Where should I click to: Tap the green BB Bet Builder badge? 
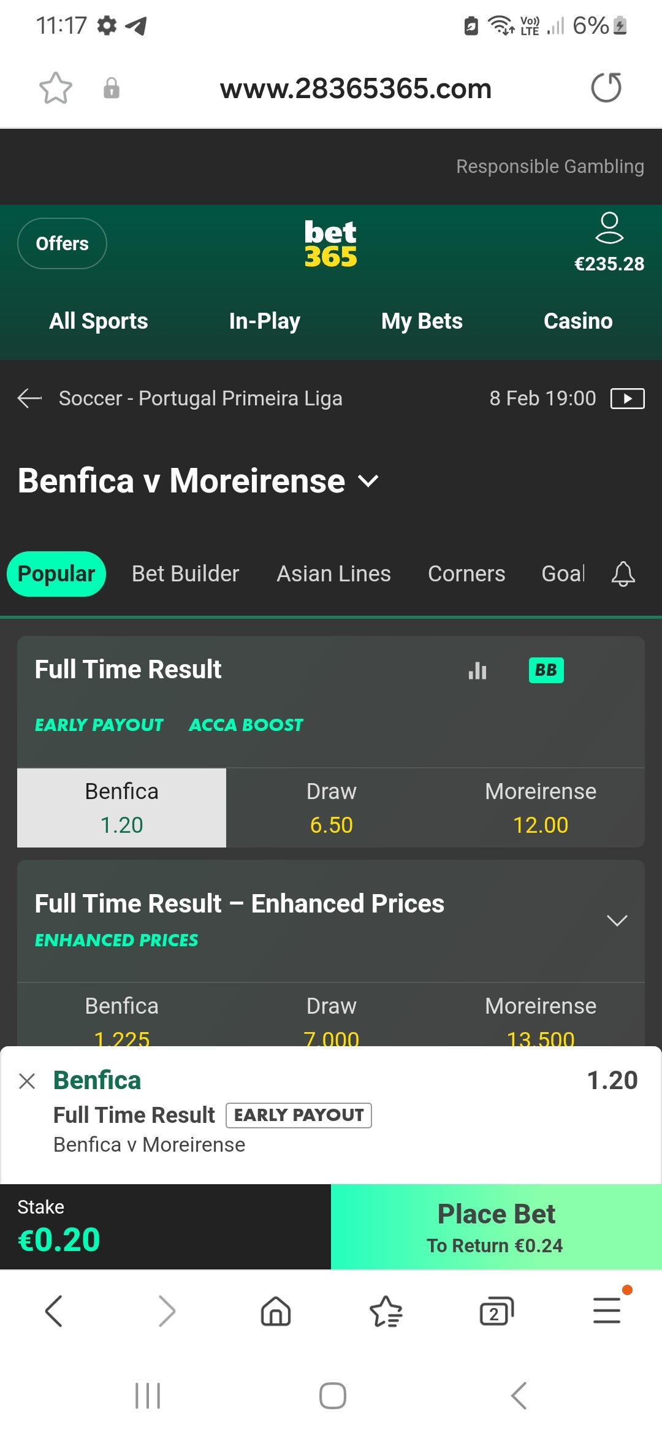[x=546, y=670]
